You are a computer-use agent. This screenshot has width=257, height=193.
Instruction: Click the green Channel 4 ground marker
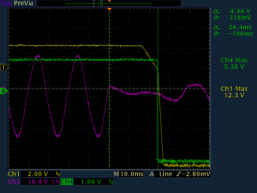click(x=4, y=91)
